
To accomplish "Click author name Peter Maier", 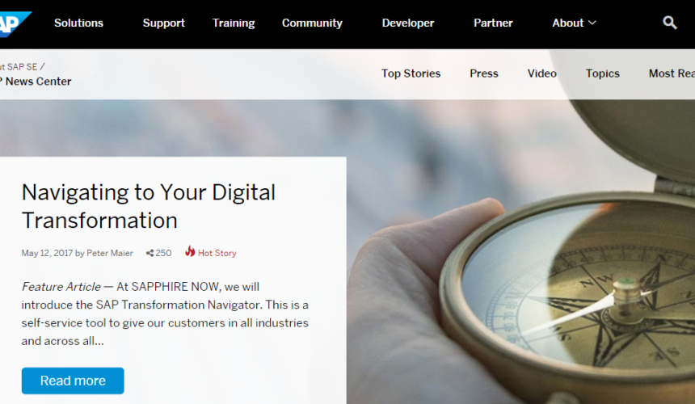I will point(109,253).
